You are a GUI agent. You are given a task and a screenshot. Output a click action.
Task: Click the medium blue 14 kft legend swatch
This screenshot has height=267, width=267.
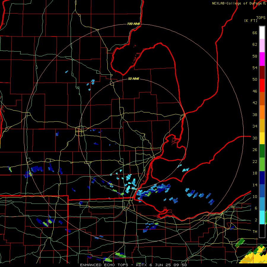[262, 191]
